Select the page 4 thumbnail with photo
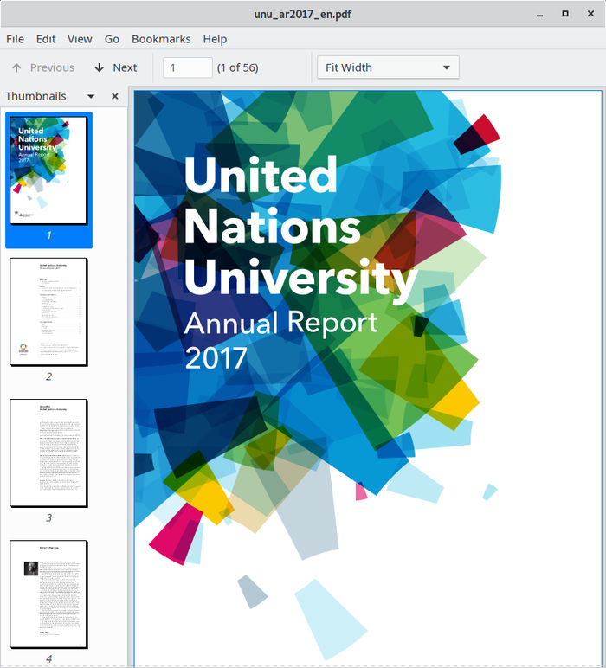 coord(48,594)
